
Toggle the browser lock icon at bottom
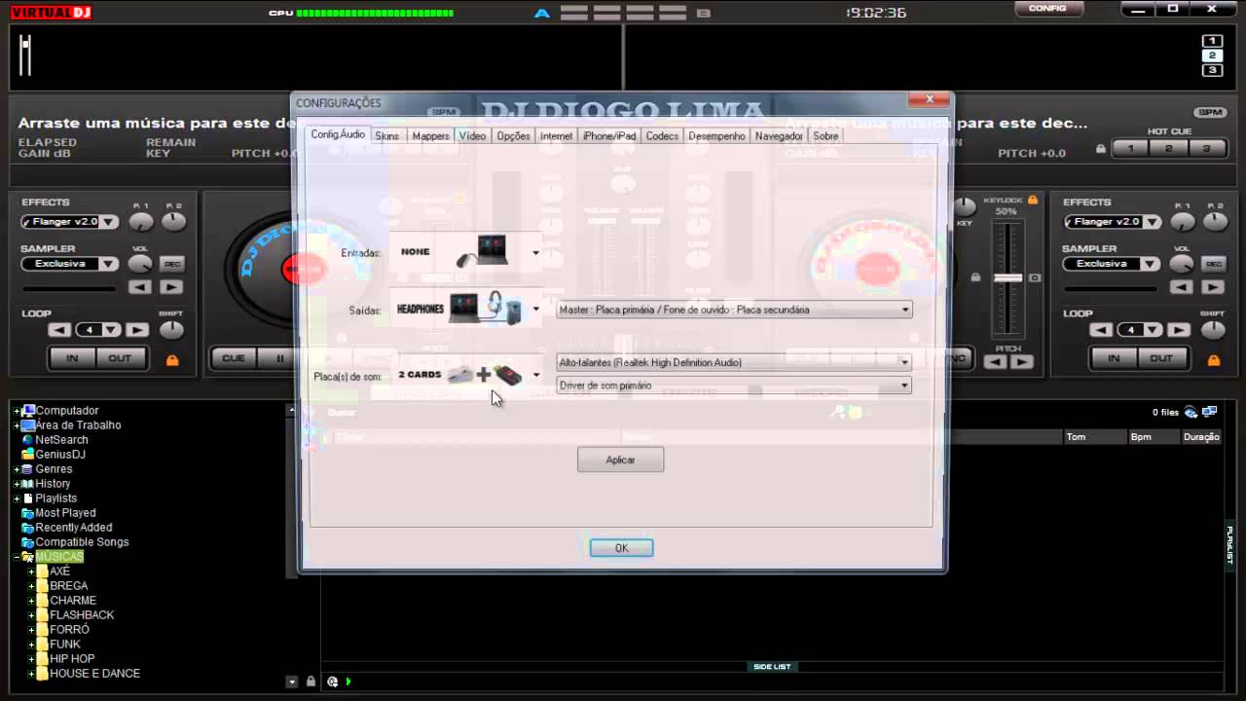click(311, 682)
